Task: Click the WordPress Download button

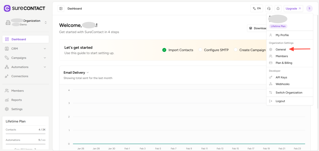Action: (257, 28)
